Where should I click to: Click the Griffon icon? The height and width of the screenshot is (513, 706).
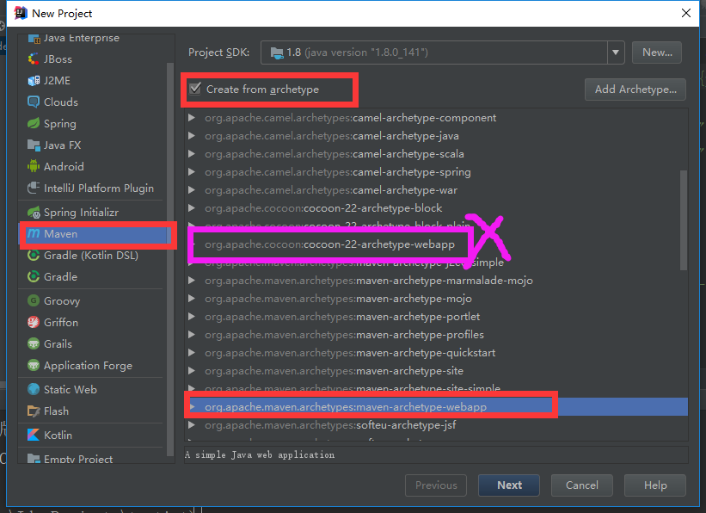click(x=34, y=322)
